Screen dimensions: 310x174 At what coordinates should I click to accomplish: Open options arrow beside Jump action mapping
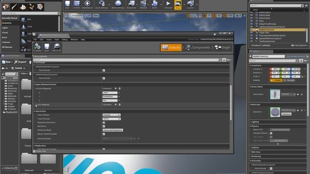point(119,93)
